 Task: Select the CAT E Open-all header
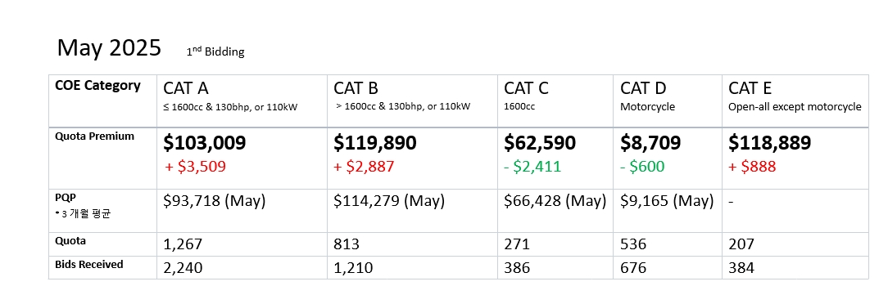tap(795, 101)
